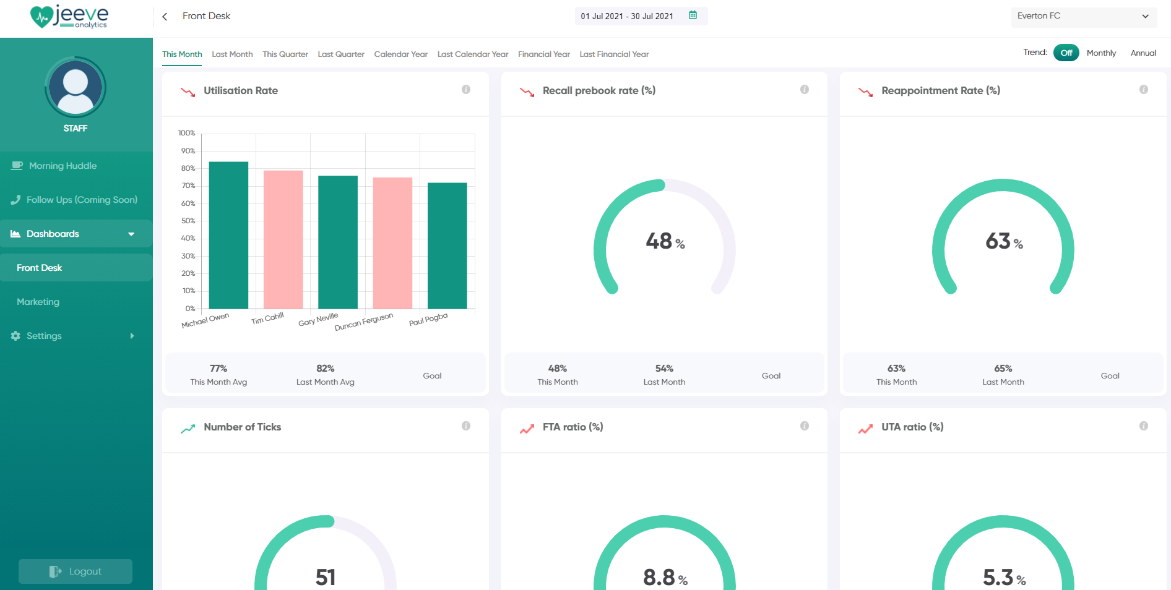Select the This Quarter tab
Viewport: 1171px width, 590px height.
285,54
